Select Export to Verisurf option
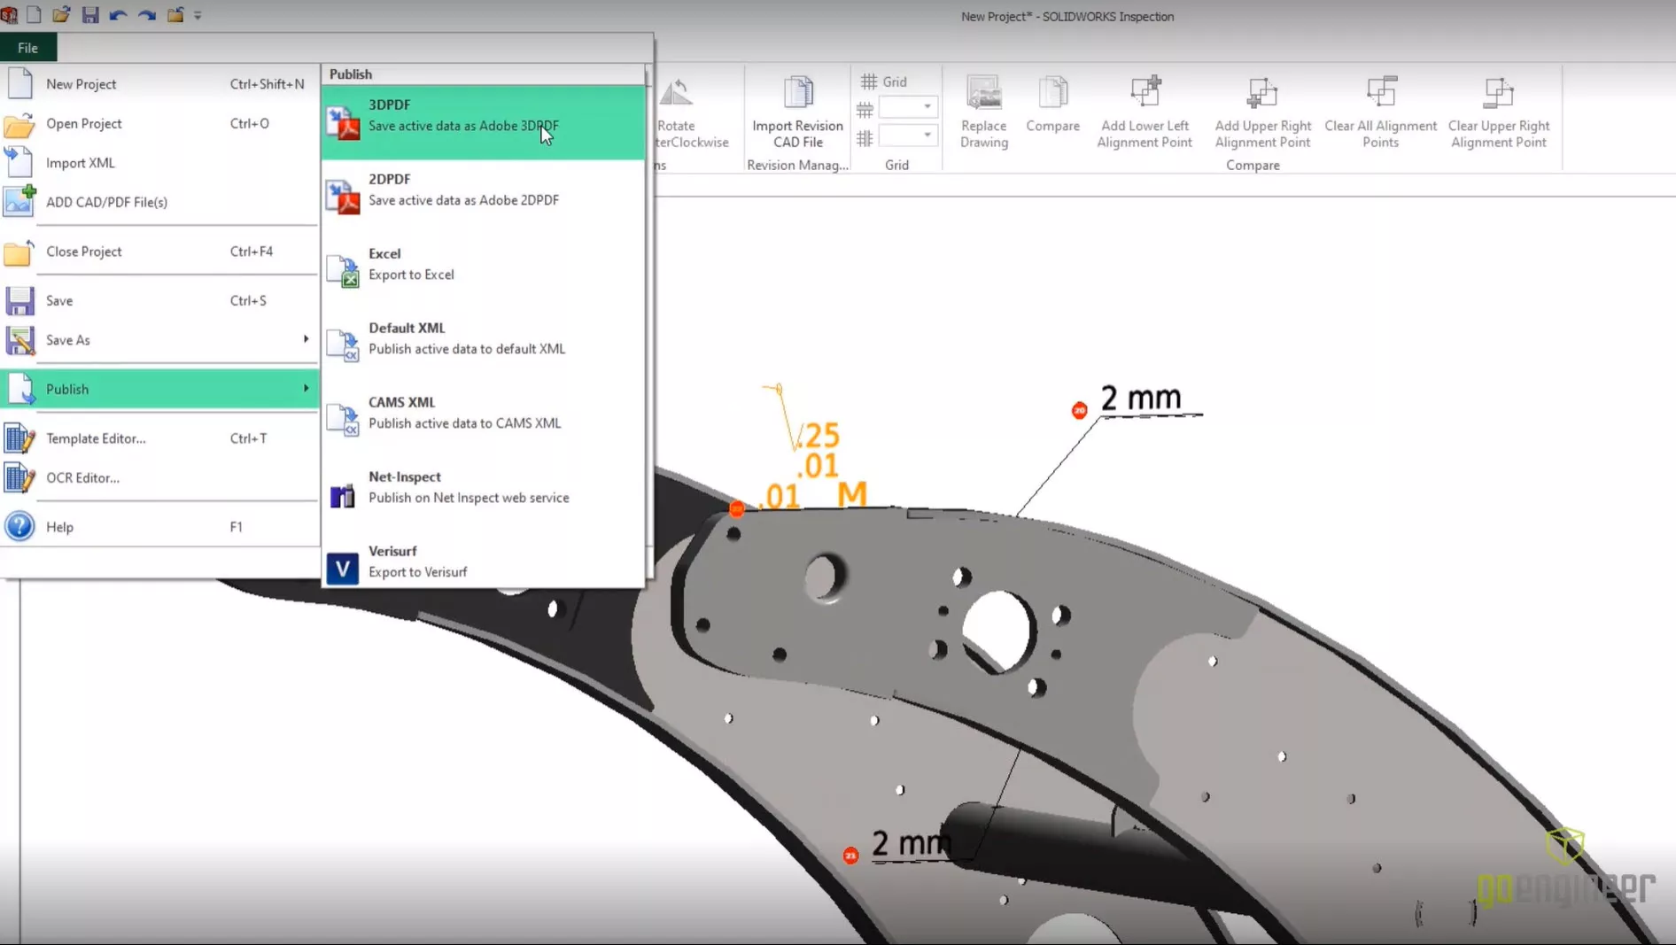Viewport: 1676px width, 945px height. pyautogui.click(x=483, y=562)
